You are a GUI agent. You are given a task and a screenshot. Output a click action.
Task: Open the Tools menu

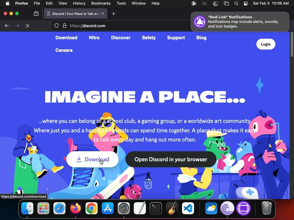[x=121, y=3]
